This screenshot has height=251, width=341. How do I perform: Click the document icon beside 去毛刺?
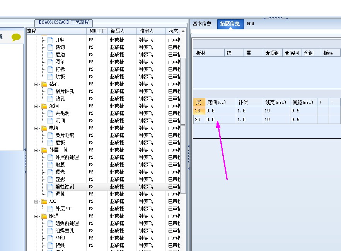click(50, 114)
